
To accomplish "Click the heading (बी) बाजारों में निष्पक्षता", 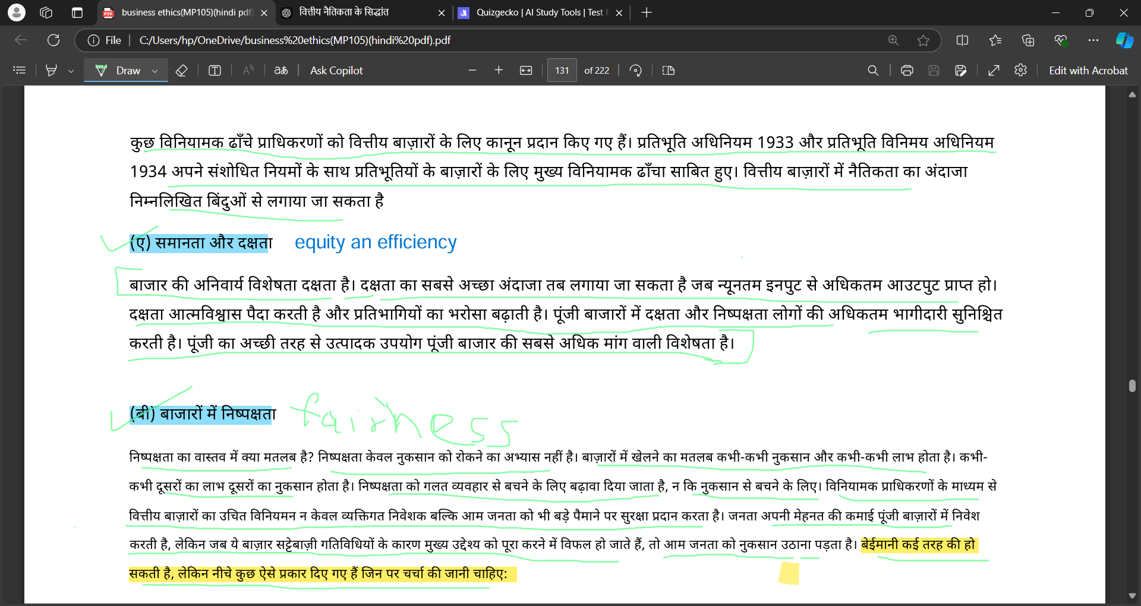I will (x=203, y=414).
